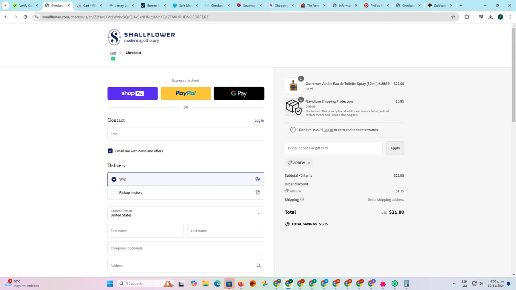
Task: Open the Chrome three-dot menu
Action: 510,17
